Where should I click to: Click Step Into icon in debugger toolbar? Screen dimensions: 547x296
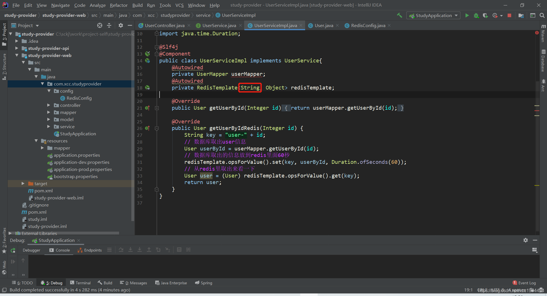pyautogui.click(x=130, y=250)
